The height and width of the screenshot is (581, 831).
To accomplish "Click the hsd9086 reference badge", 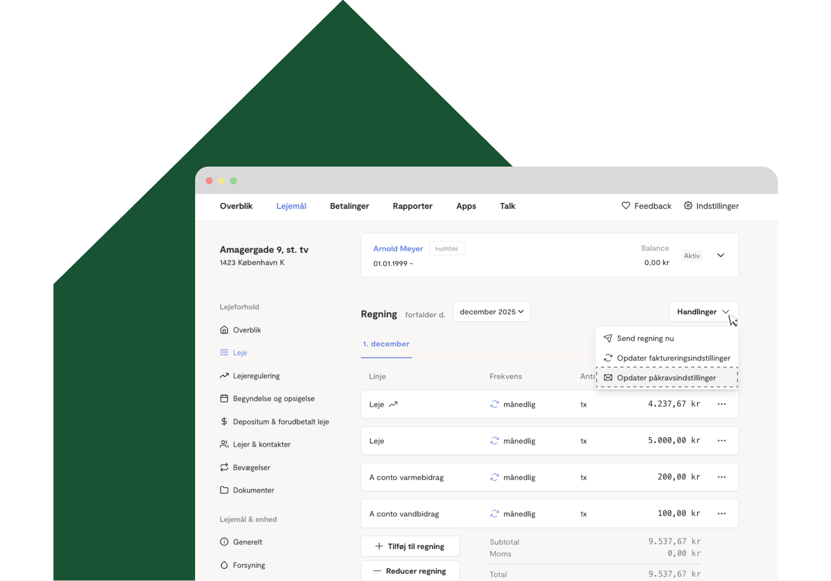I will tap(446, 249).
